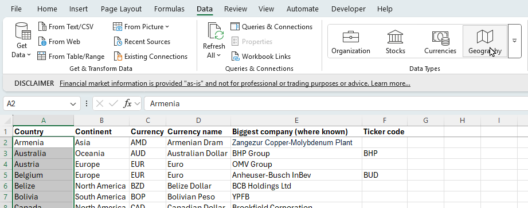Select the BUD ticker code cell
528x208 pixels.
point(385,175)
